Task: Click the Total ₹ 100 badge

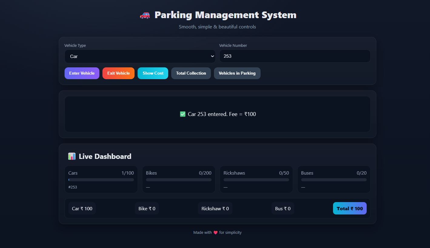Action: tap(350, 208)
